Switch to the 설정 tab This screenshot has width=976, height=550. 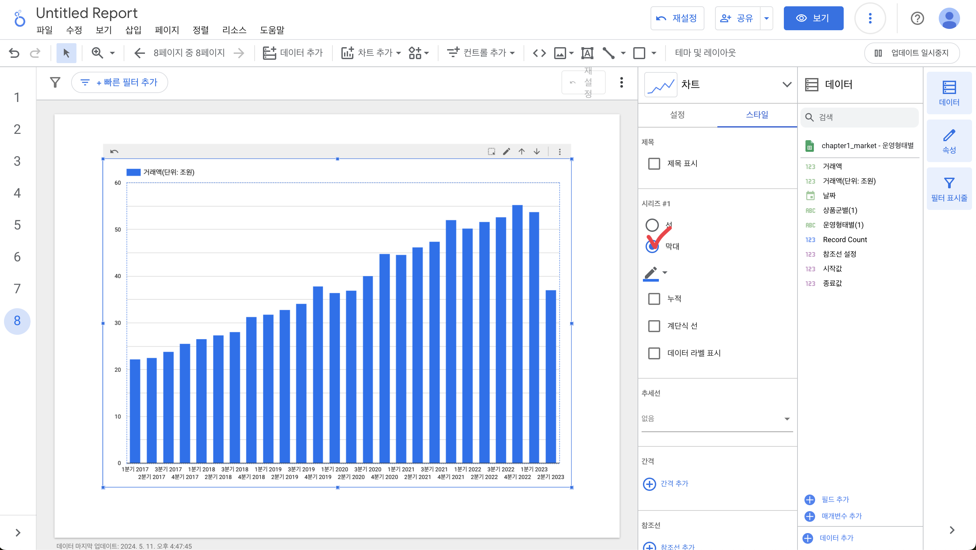click(x=677, y=115)
